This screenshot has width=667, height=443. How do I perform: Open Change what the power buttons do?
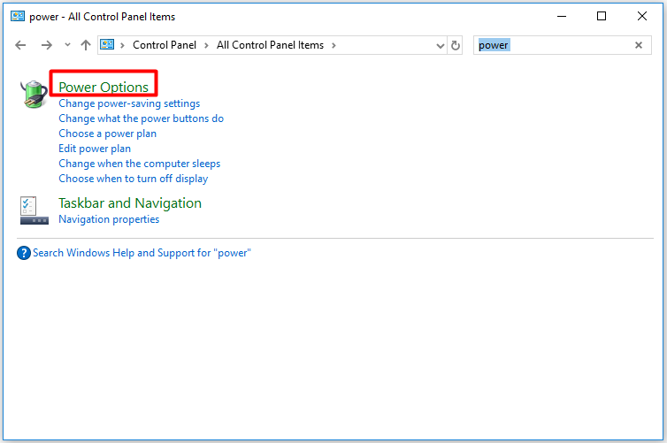(142, 118)
